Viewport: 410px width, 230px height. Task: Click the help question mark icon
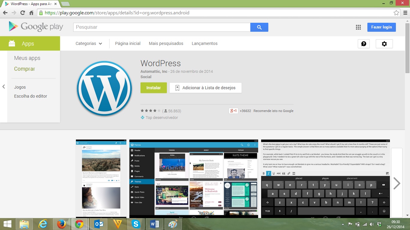tap(363, 44)
